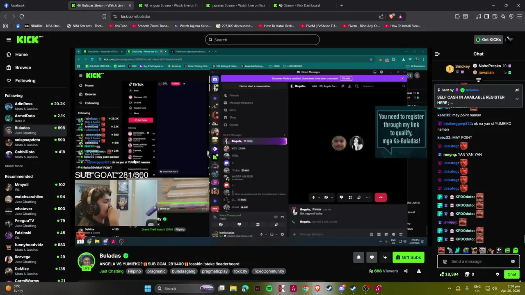Open AdinRoss channel in Following list
The image size is (525, 295).
35,106
